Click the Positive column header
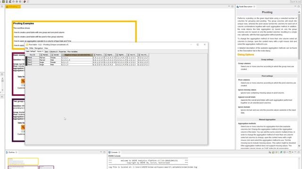302x169 pixels. (99, 55)
